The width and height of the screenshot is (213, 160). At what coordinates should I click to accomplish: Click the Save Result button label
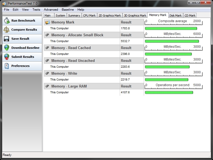pos(20,39)
